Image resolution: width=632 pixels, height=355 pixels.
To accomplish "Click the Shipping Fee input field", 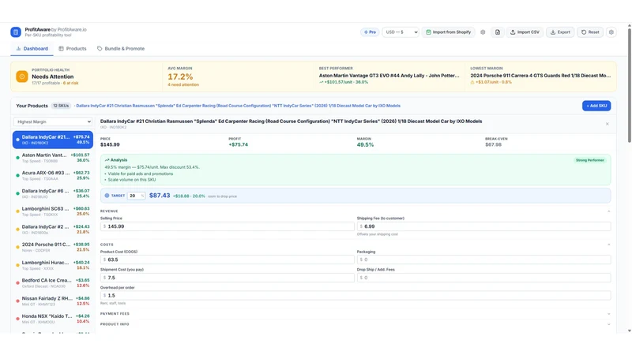I will (x=483, y=226).
